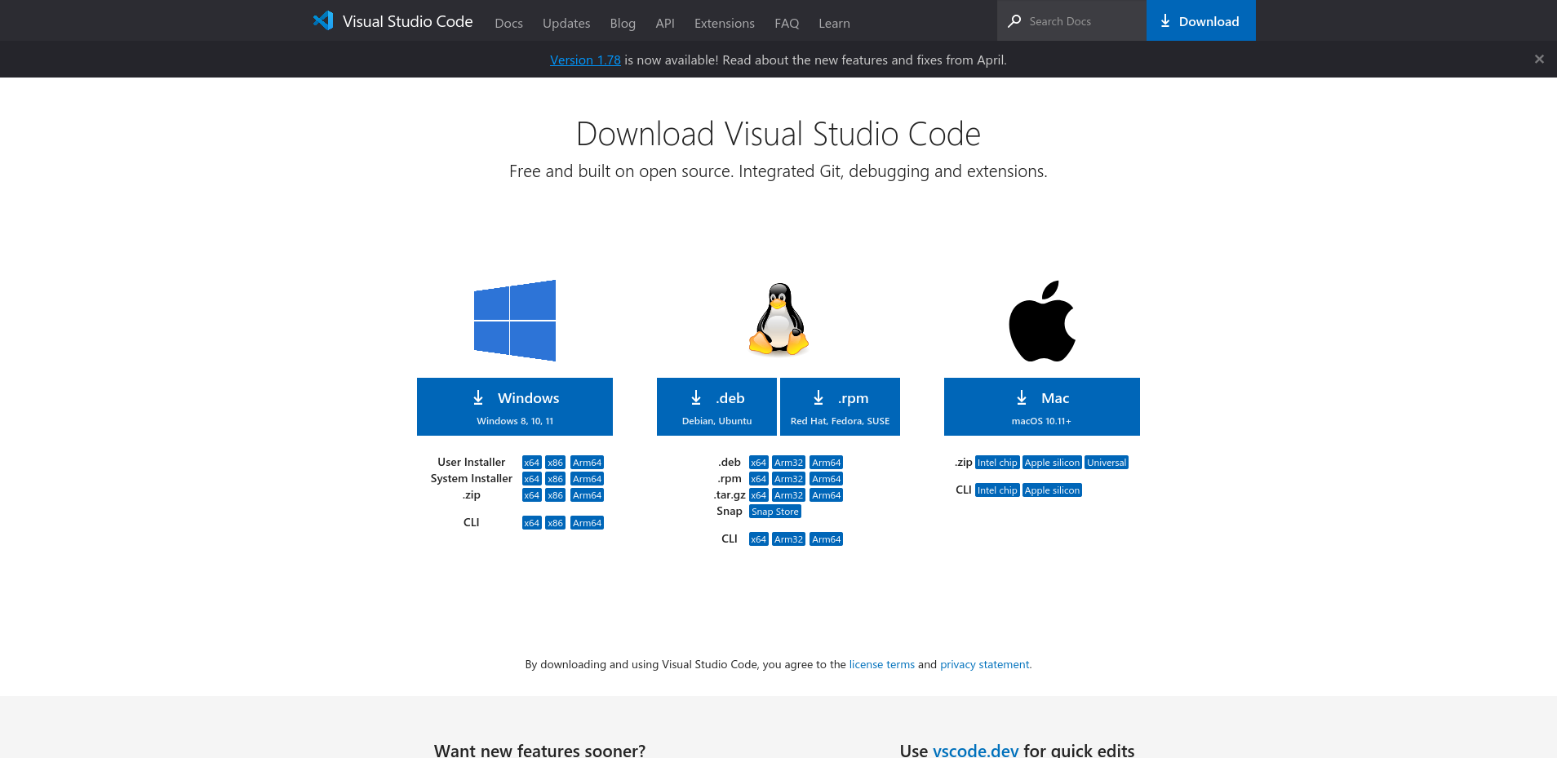Screen dimensions: 1557x758
Task: Open the privacy statement link
Action: click(985, 665)
